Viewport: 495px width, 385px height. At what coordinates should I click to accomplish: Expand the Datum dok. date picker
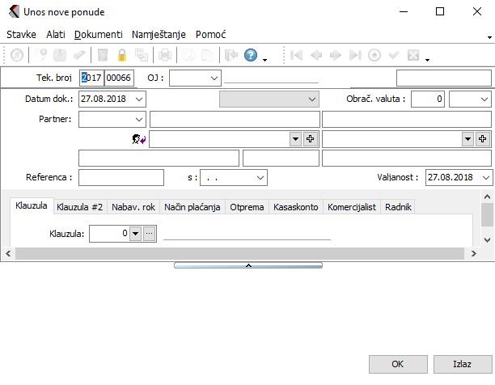tap(139, 99)
